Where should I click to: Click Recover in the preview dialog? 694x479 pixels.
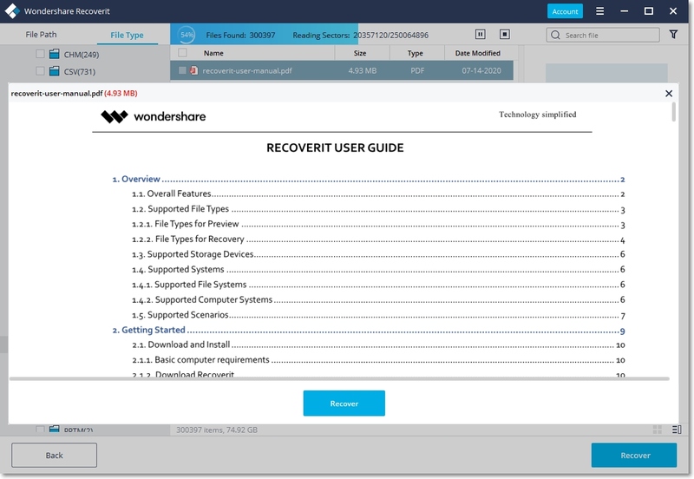pyautogui.click(x=344, y=404)
